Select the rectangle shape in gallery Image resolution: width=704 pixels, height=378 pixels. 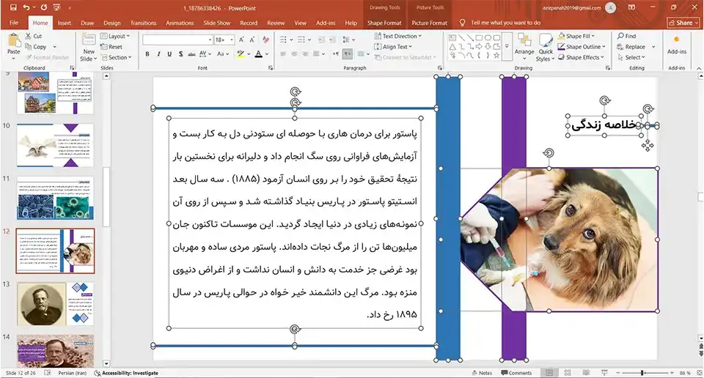pyautogui.click(x=479, y=37)
